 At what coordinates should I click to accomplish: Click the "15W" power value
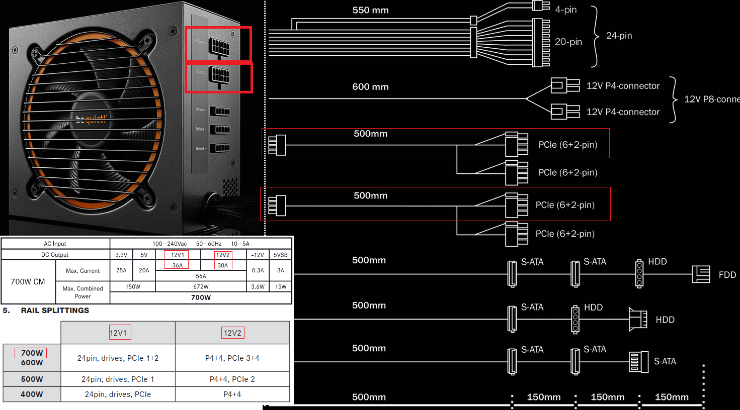[x=281, y=287]
